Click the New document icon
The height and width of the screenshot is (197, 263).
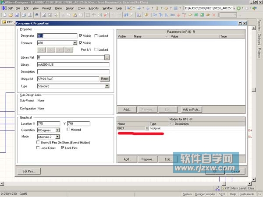[4, 15]
